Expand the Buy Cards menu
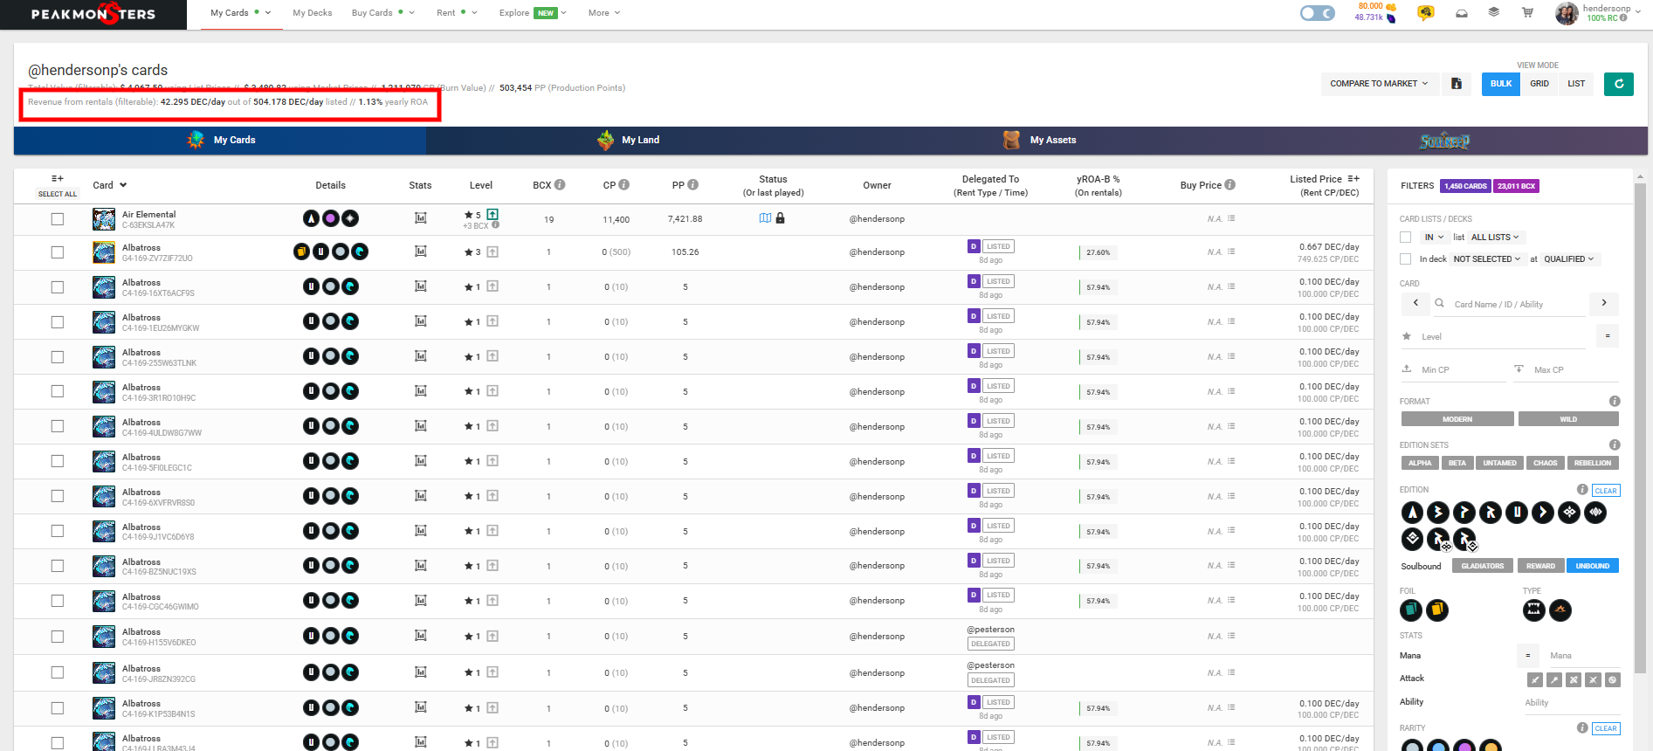The height and width of the screenshot is (751, 1653). [x=383, y=13]
